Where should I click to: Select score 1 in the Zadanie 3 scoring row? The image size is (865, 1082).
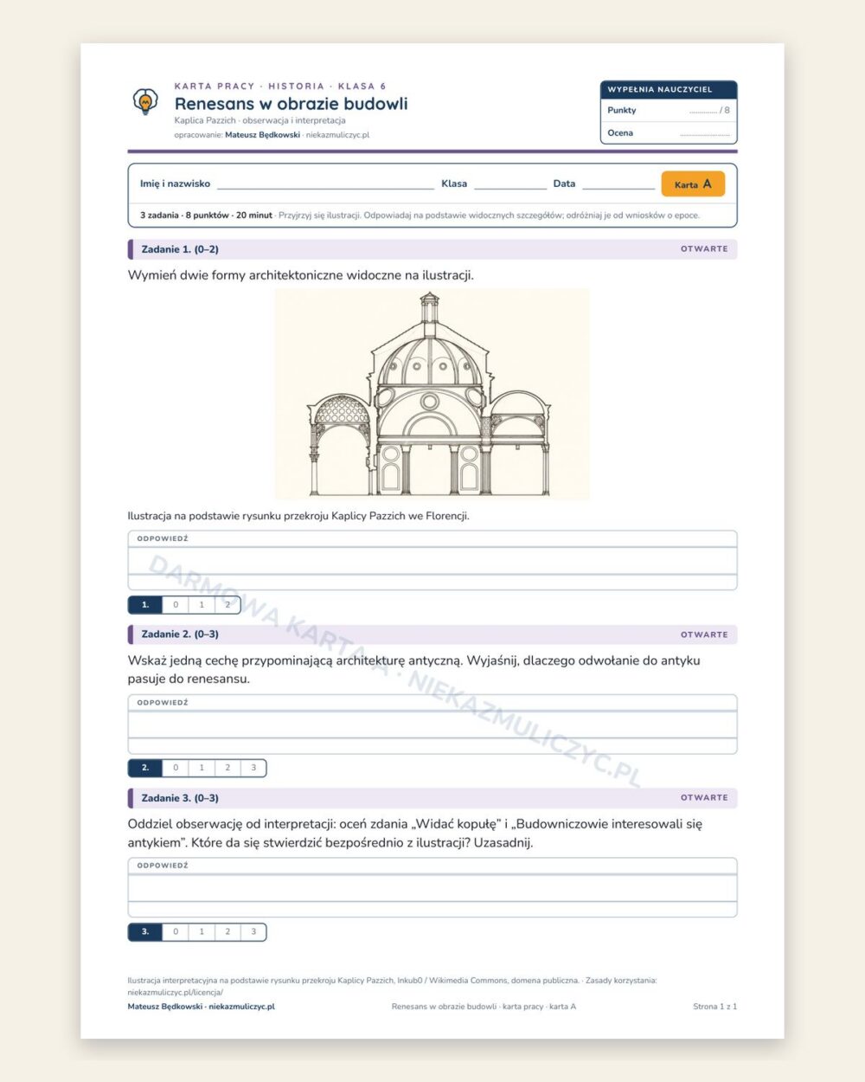click(202, 932)
